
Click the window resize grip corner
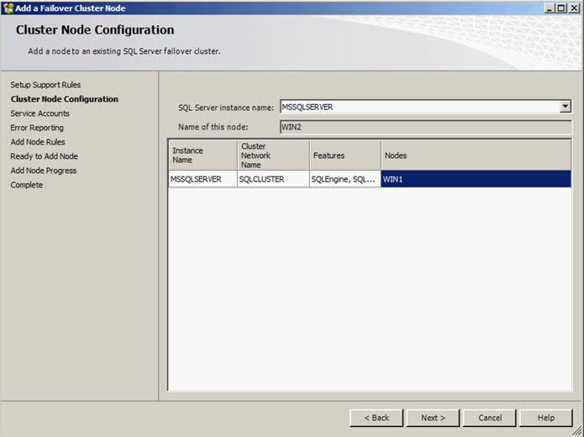[579, 432]
